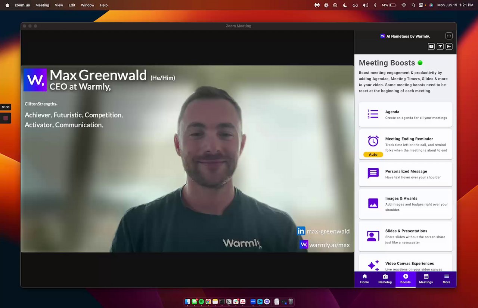Open the Wi-Fi menu
Viewport: 478px width, 308px height.
[404, 5]
